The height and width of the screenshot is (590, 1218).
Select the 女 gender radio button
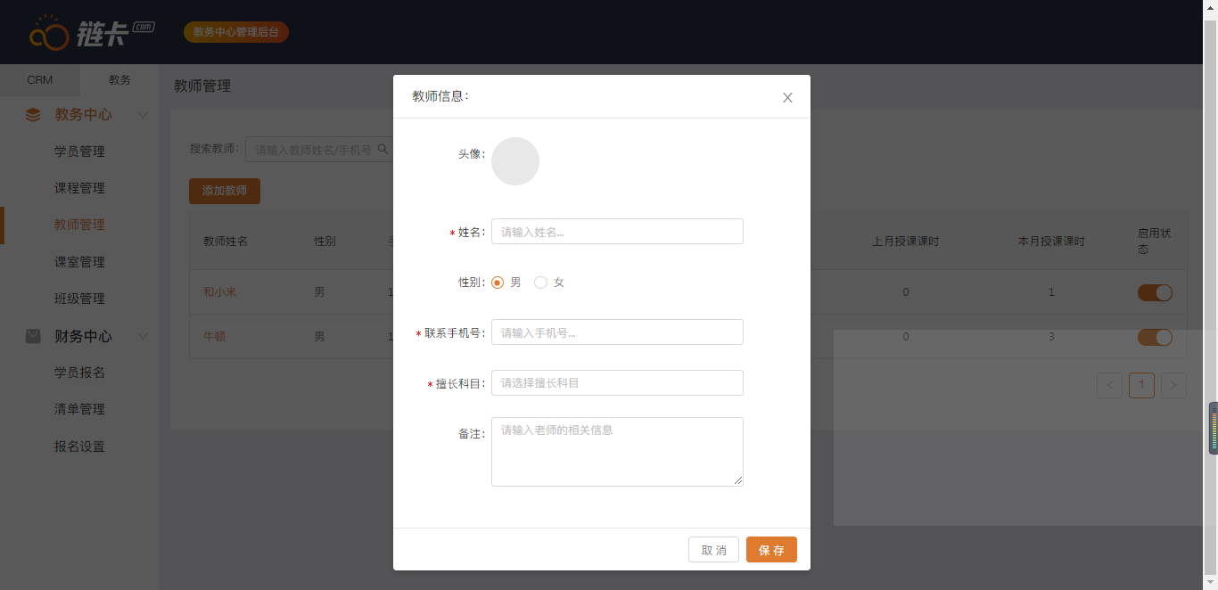point(540,283)
